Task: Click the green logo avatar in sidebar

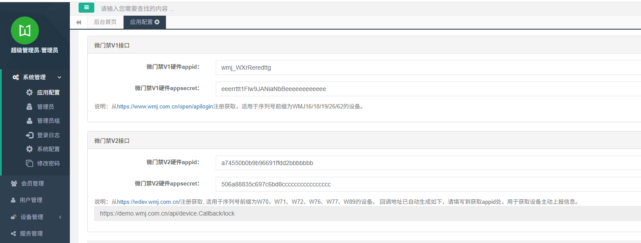Action: click(25, 30)
